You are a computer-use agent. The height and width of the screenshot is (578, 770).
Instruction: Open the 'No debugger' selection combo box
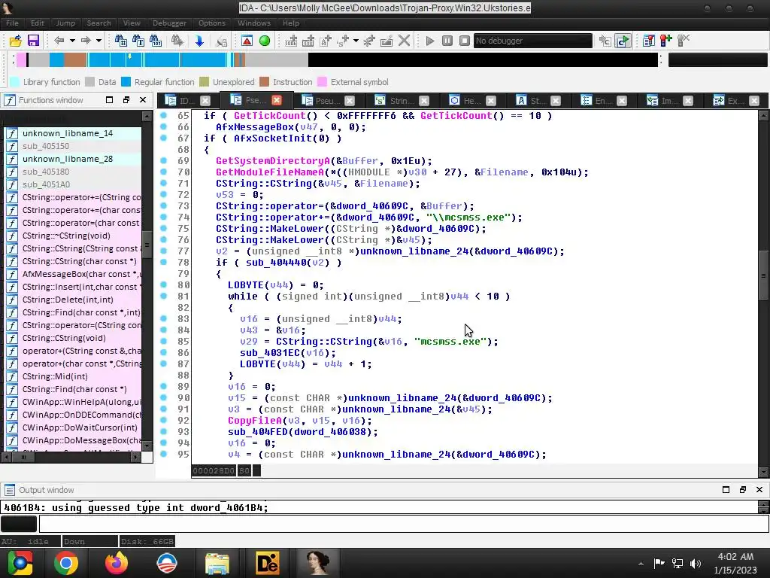(x=533, y=41)
